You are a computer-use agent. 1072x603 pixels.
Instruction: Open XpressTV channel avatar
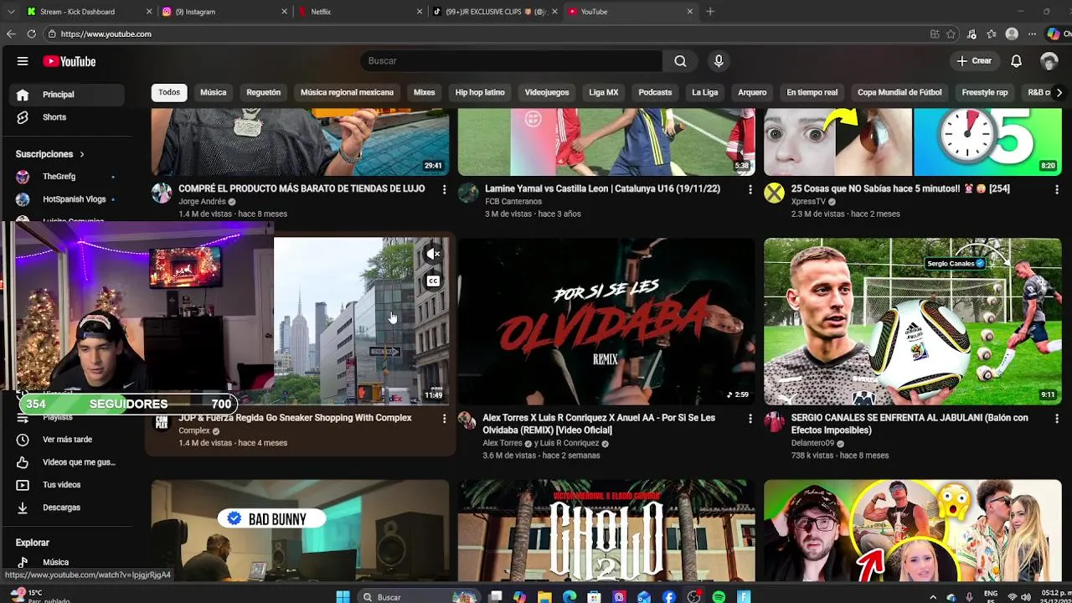click(x=774, y=193)
